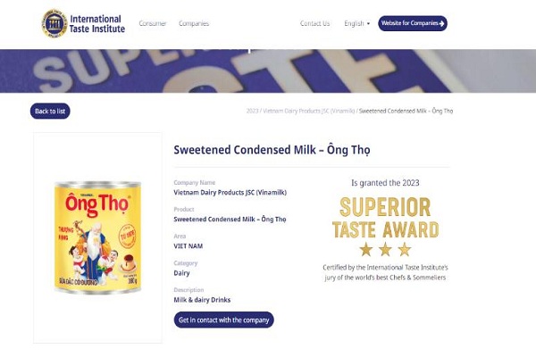
Task: Click the purple hero banner image
Action: tap(268, 71)
